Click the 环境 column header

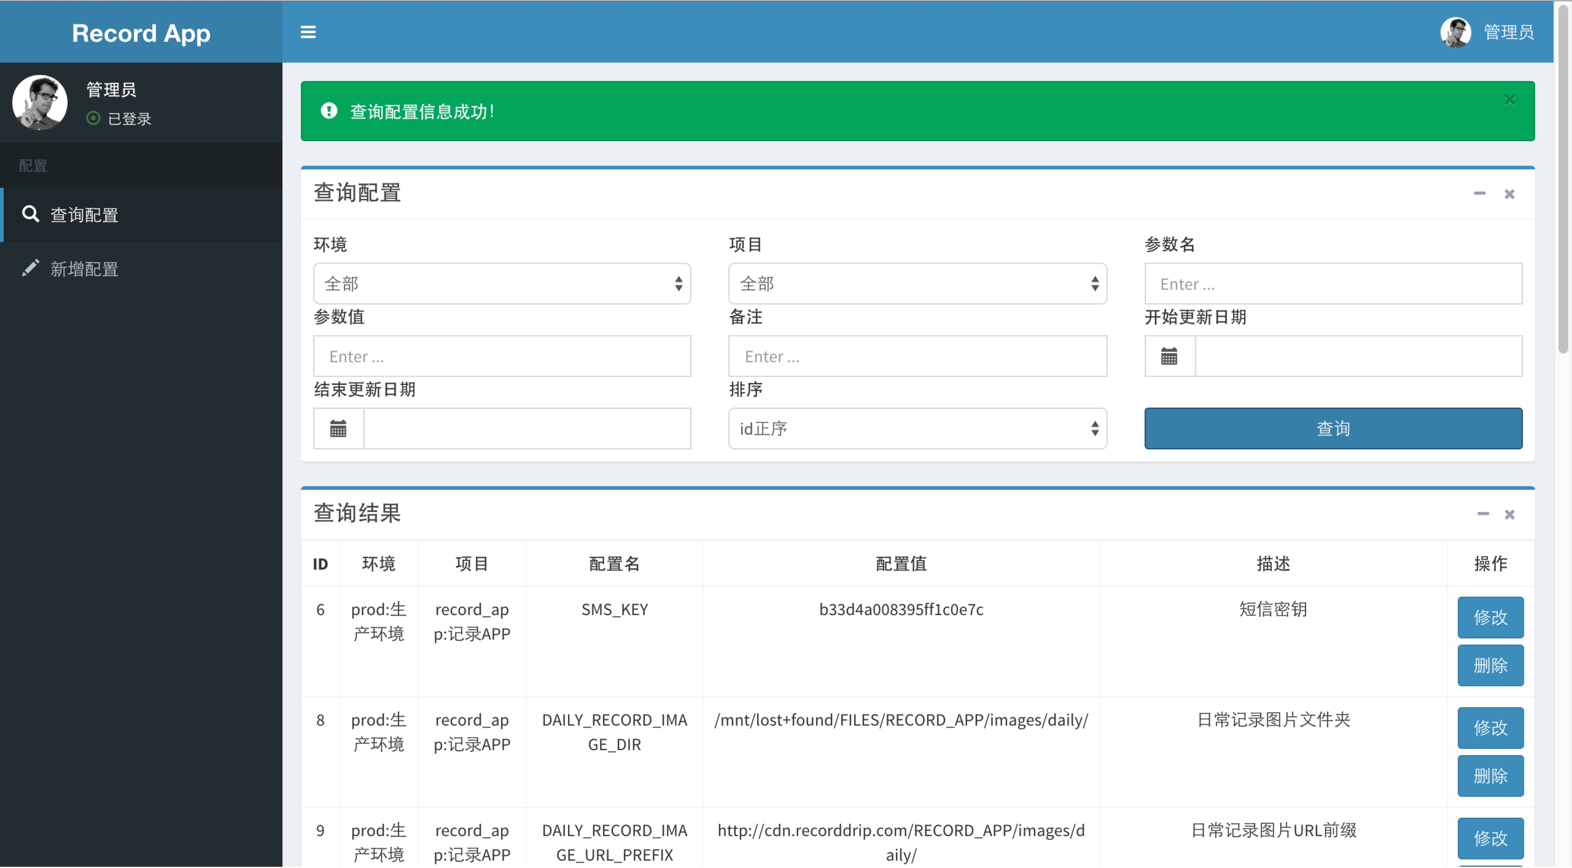click(x=378, y=564)
